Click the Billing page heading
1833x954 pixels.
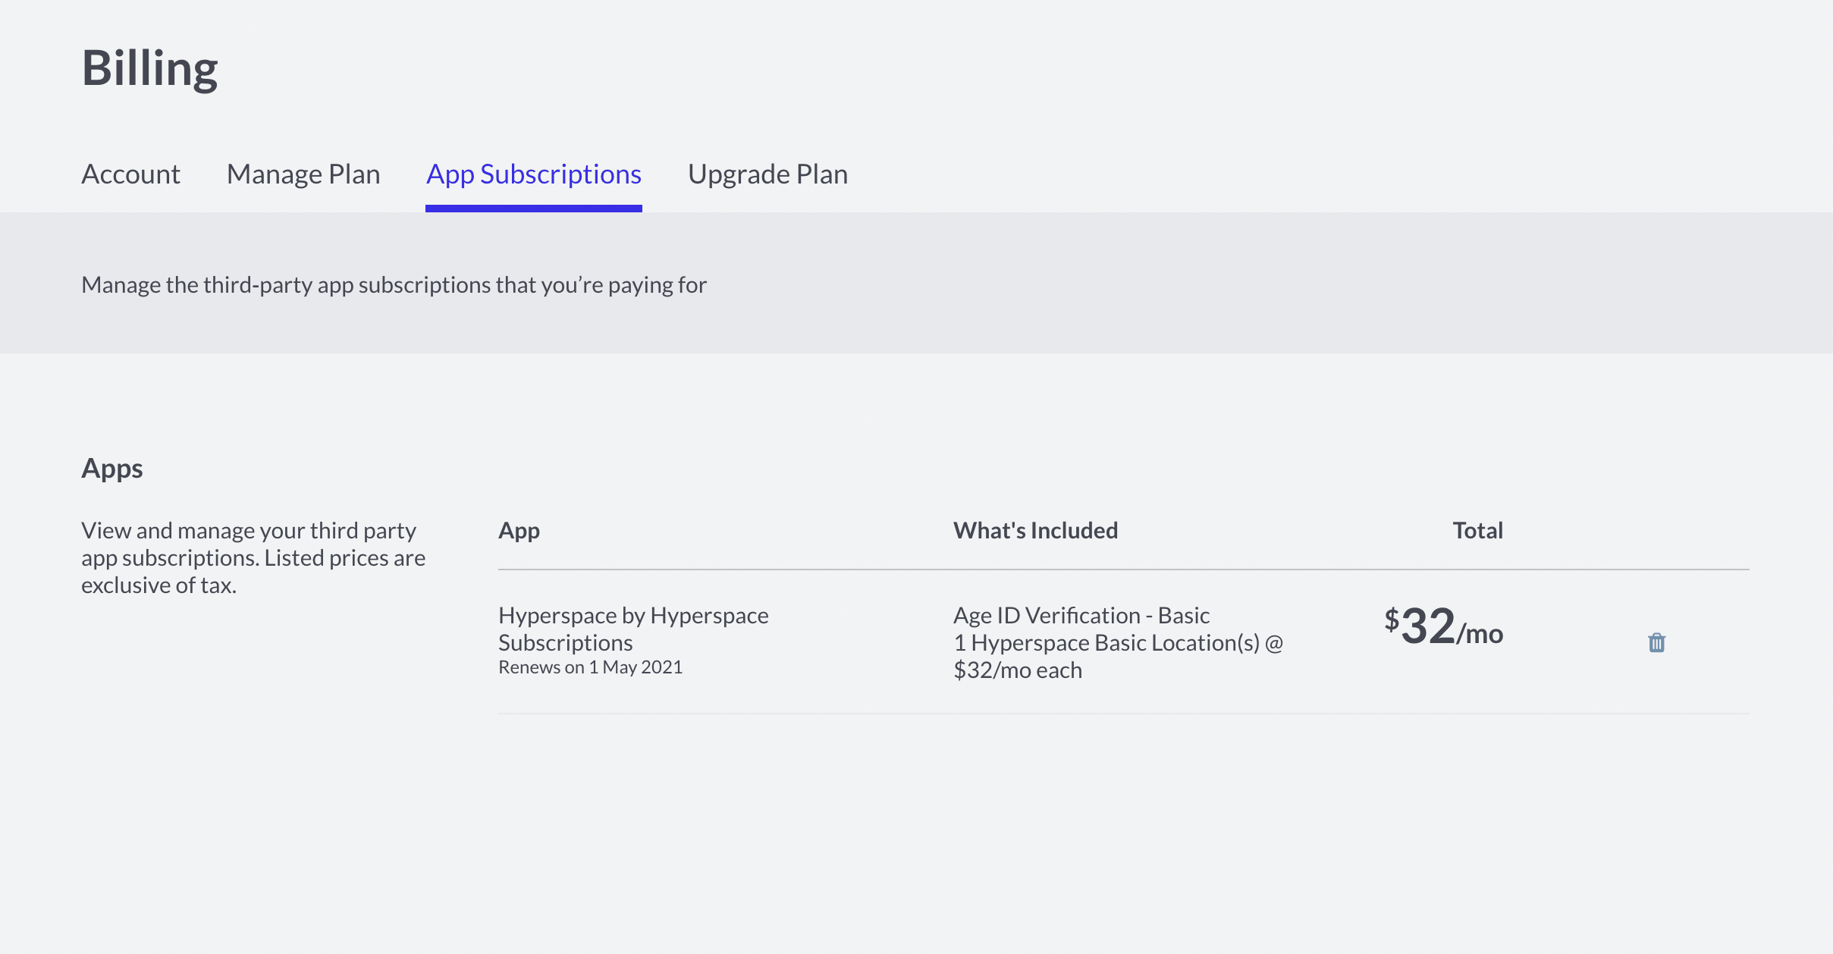point(149,68)
